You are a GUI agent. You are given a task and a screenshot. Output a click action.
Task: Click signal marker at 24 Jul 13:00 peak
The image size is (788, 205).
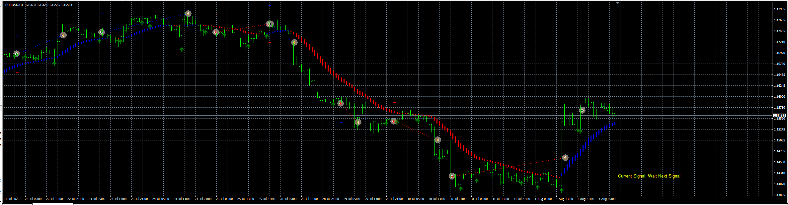188,14
